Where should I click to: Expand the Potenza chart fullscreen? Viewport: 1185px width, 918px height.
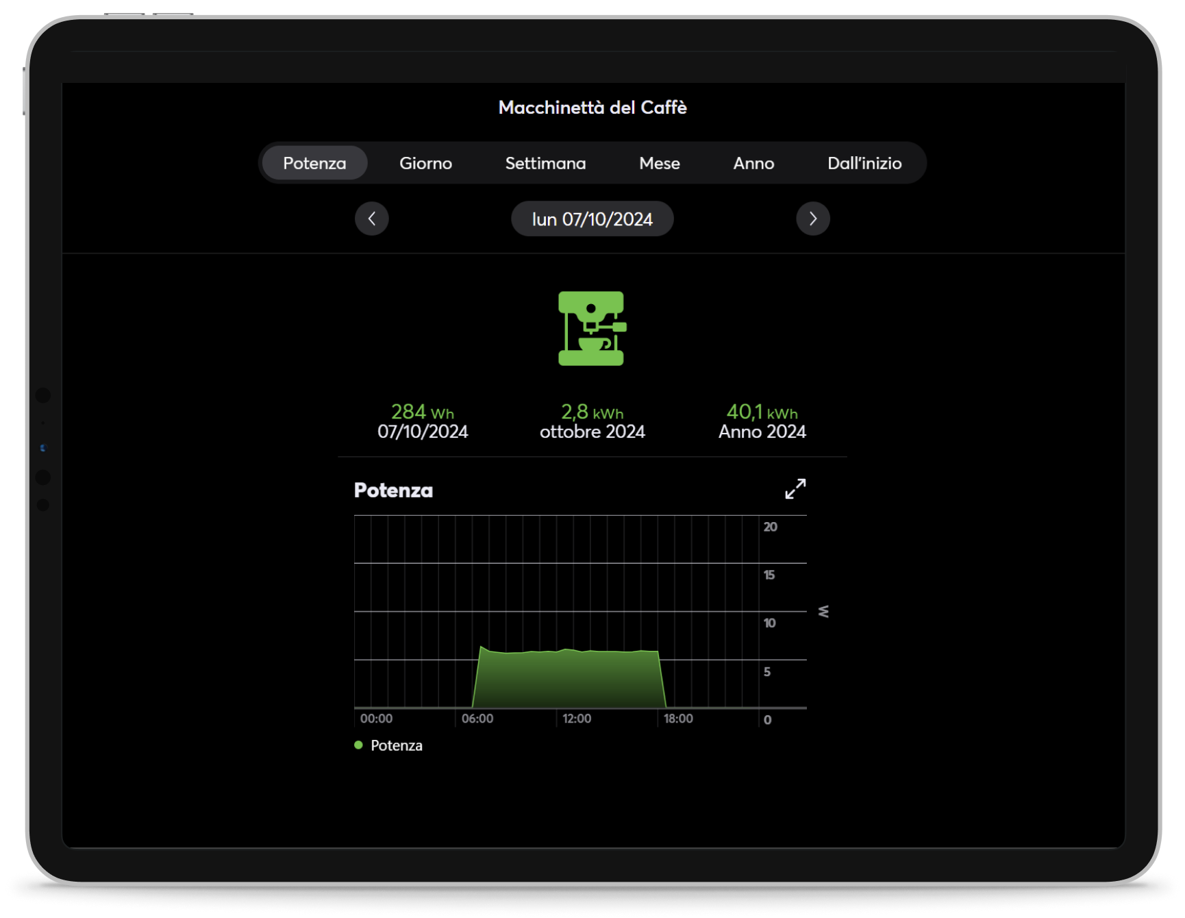coord(795,489)
